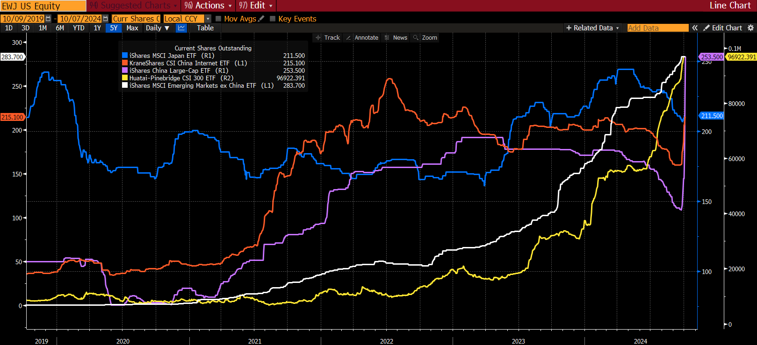This screenshot has width=757, height=345.
Task: Click the Mov Avgs pencil edit icon
Action: (261, 19)
